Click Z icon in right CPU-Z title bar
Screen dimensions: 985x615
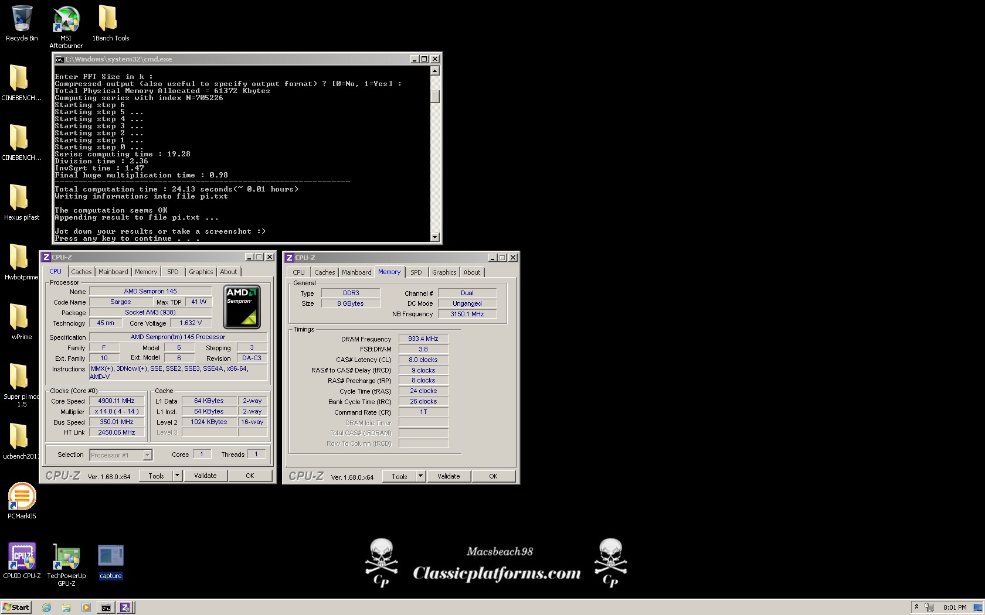coord(290,258)
